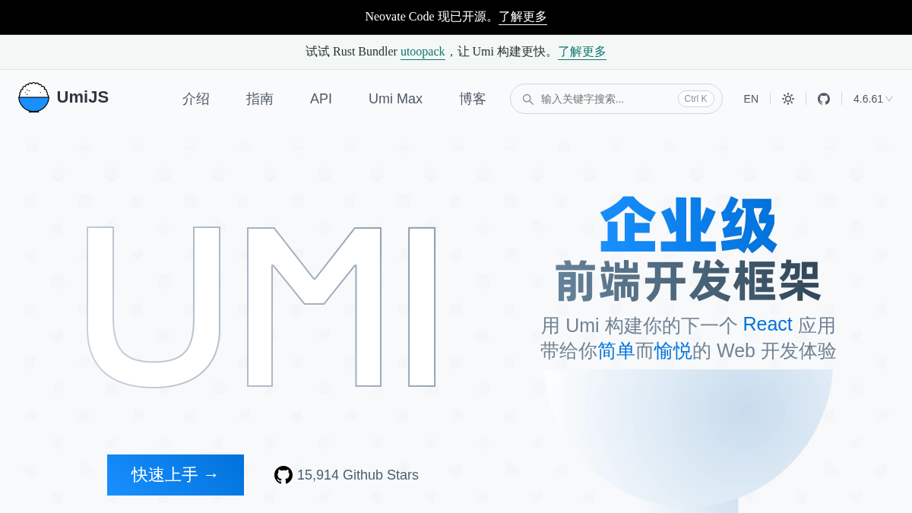Open the 指南 nav menu item

tap(260, 99)
